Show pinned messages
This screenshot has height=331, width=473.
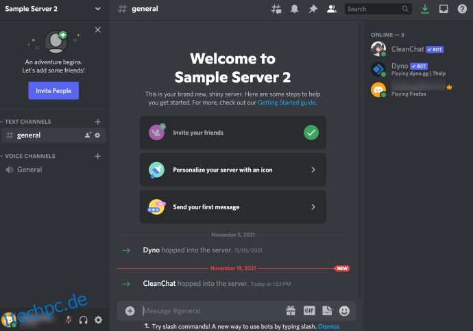(x=313, y=9)
